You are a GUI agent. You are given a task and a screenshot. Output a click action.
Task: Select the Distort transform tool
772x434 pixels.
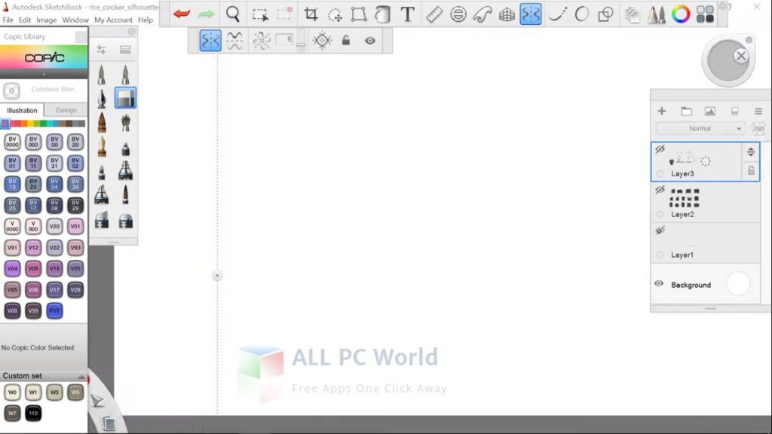(x=358, y=14)
